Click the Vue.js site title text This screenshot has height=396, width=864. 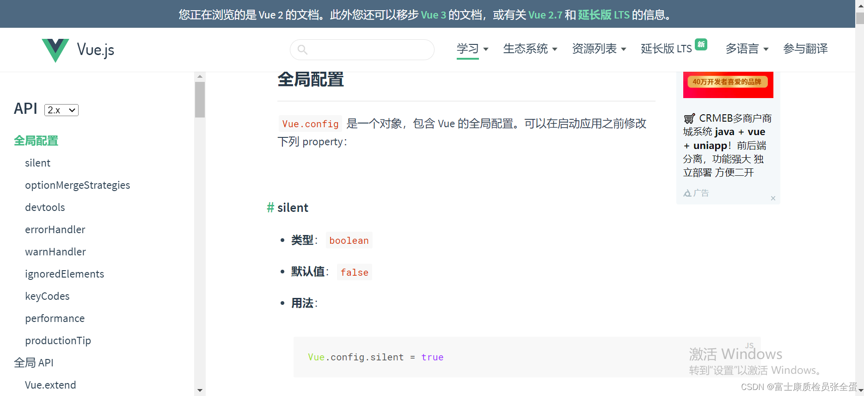coord(96,50)
